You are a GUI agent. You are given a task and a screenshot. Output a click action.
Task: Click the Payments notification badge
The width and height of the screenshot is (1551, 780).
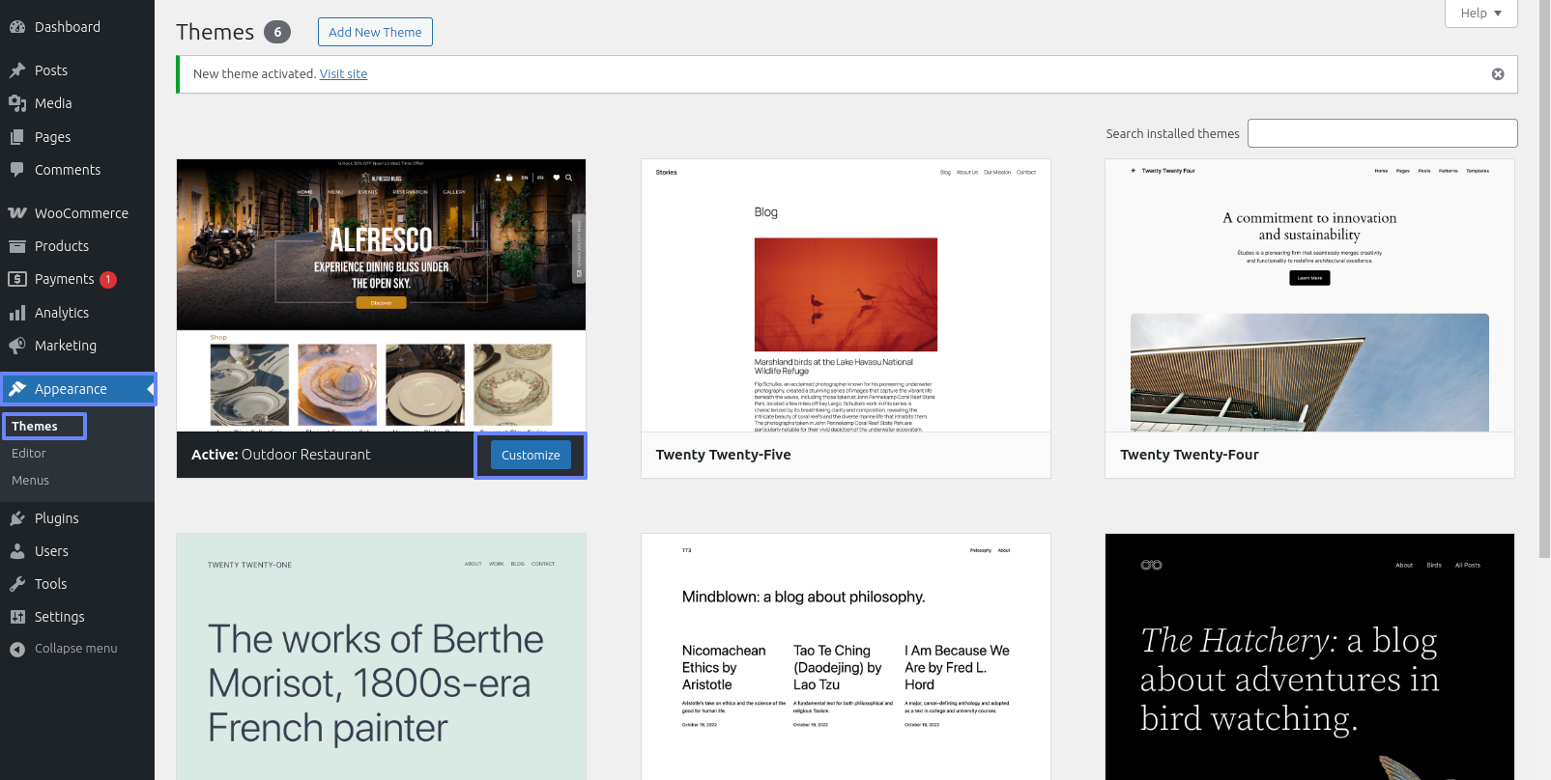tap(108, 279)
